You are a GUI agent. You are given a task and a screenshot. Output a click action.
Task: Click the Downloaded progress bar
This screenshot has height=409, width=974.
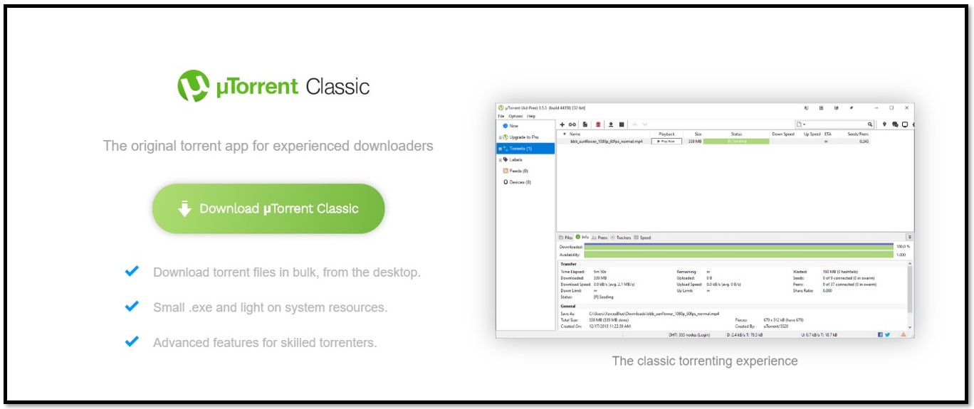pyautogui.click(x=738, y=246)
